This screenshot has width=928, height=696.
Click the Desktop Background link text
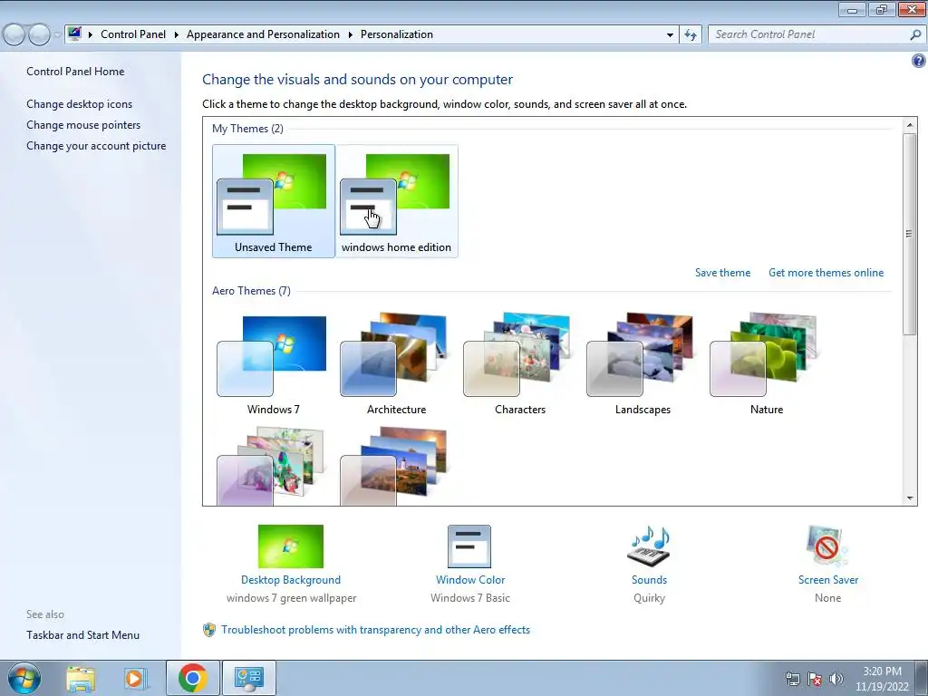tap(291, 580)
